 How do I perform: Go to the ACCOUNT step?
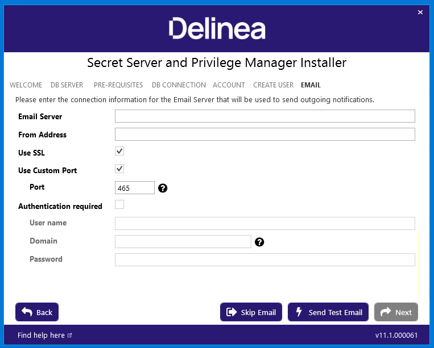[x=229, y=85]
